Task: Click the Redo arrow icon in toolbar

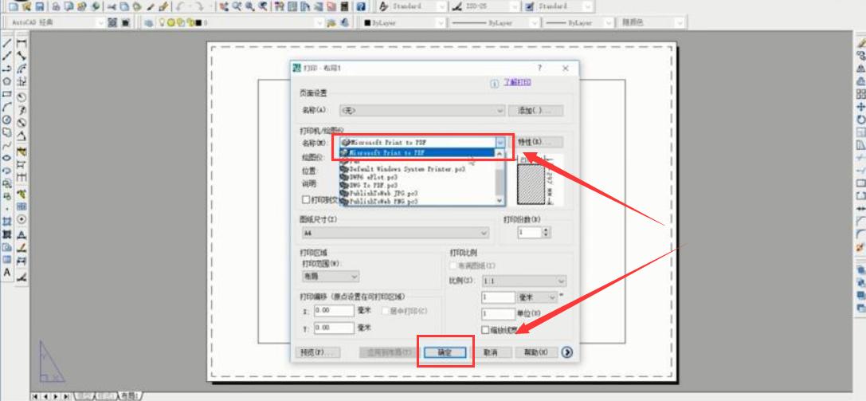Action: (200, 6)
